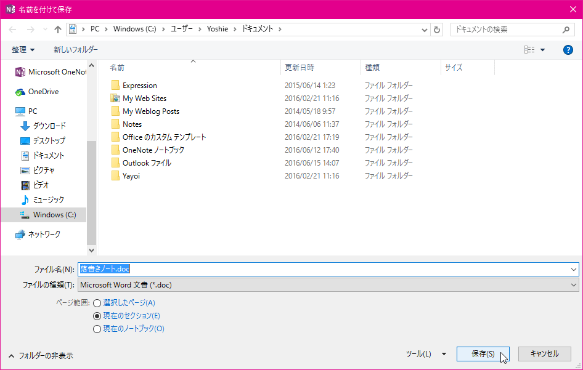The image size is (583, 370).
Task: Click the search magnifier icon
Action: (566, 30)
